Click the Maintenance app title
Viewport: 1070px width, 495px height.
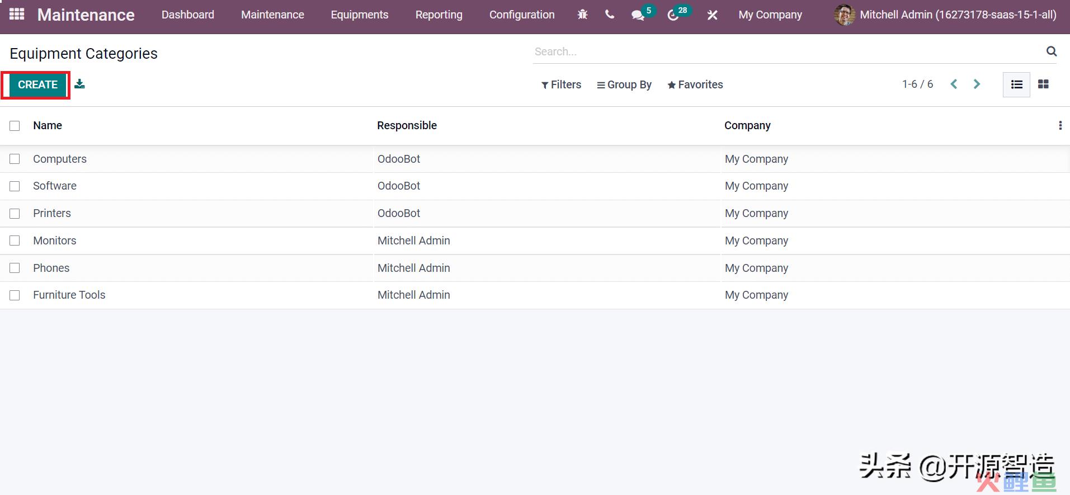86,15
